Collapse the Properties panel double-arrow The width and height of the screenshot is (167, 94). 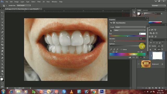(146, 18)
